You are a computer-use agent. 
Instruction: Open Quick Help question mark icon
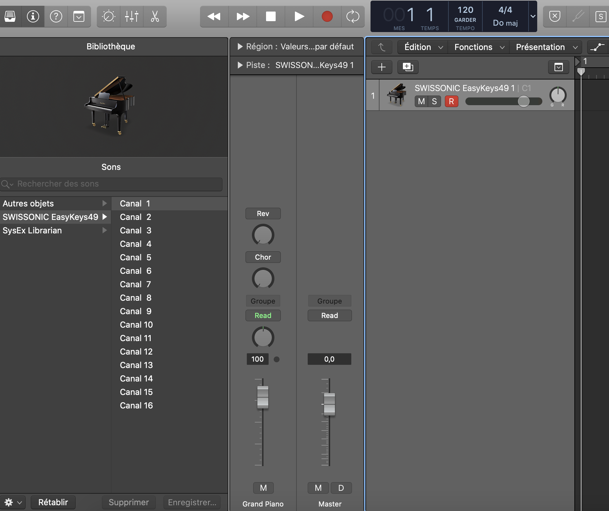[56, 16]
